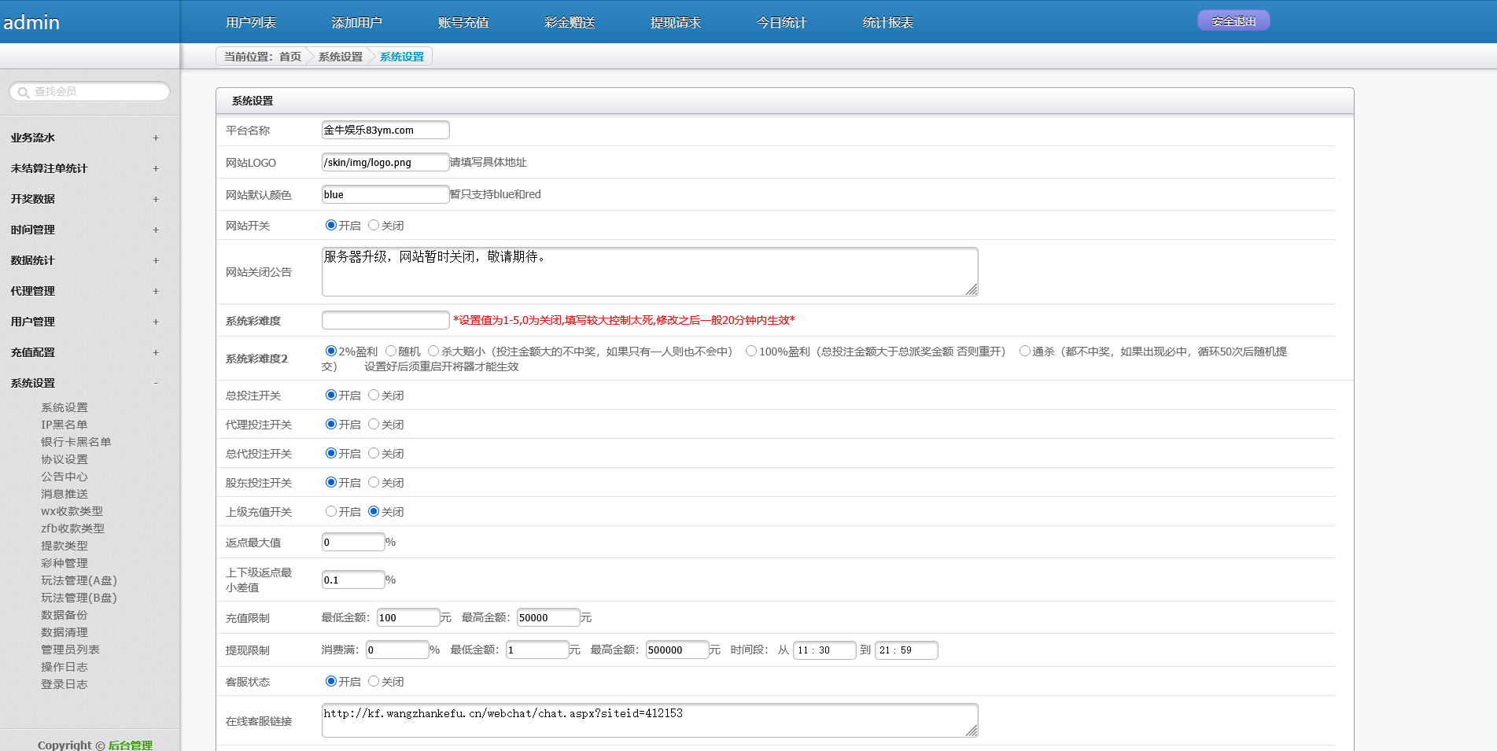Click the 网站关闭公告 textarea resize handle
This screenshot has height=751, width=1497.
coord(972,290)
